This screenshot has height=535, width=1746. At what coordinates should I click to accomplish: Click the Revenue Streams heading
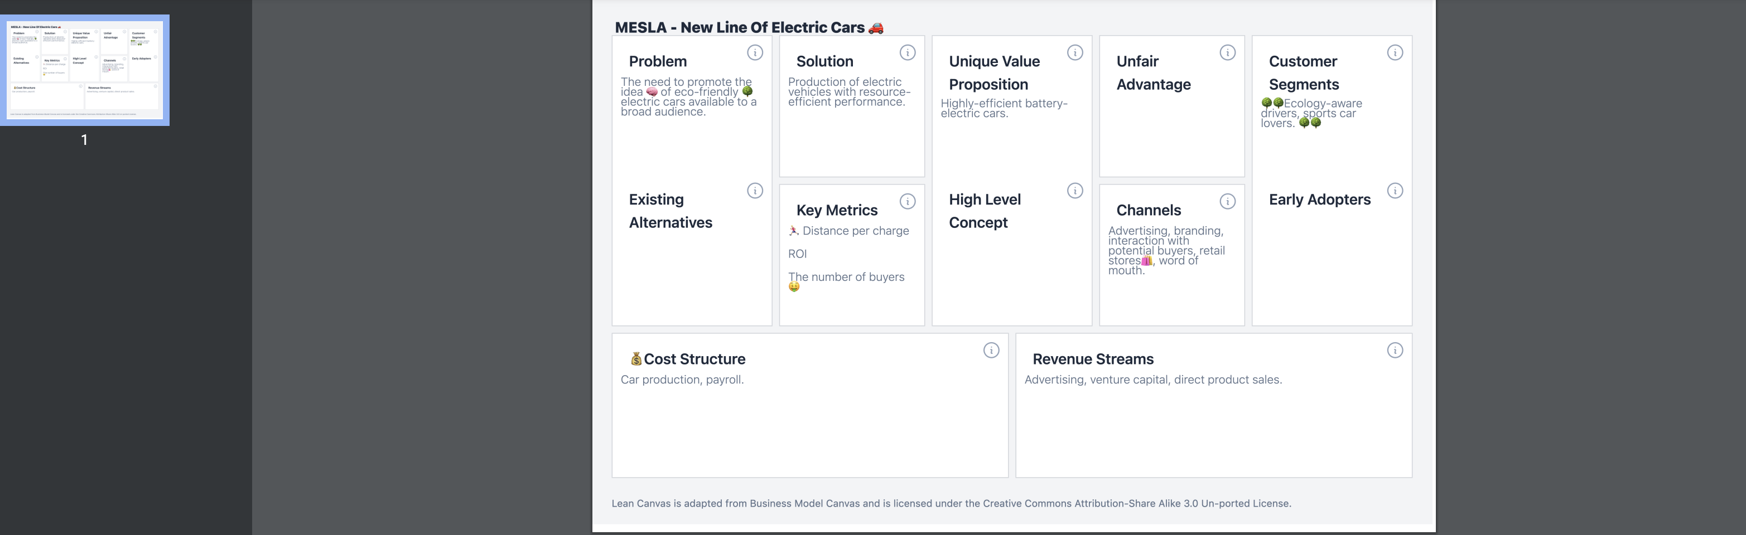click(1093, 359)
